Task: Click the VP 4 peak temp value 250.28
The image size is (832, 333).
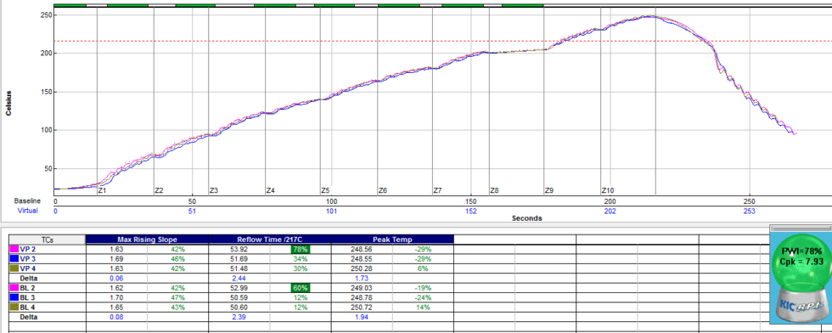Action: point(362,268)
